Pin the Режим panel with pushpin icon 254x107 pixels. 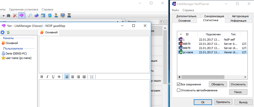[161, 22]
